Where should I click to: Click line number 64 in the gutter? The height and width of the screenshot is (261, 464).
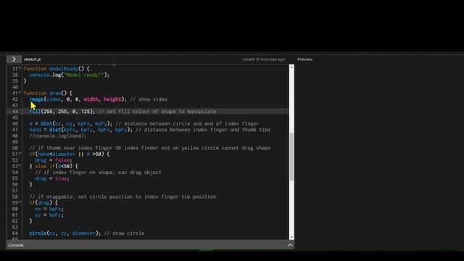(x=14, y=233)
